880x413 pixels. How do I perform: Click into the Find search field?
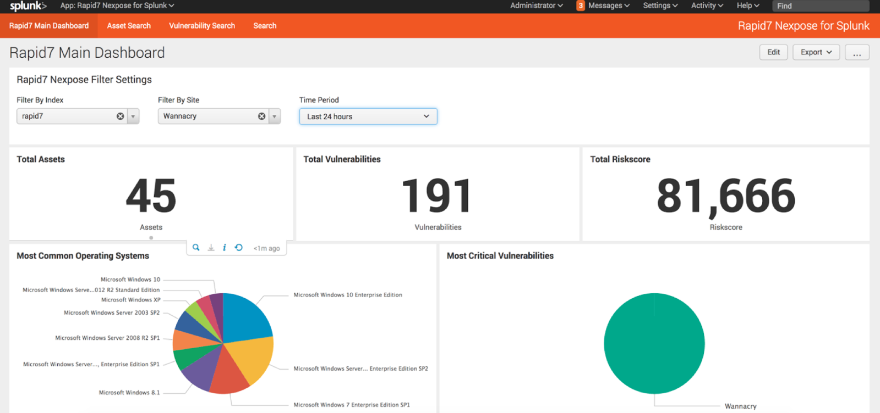tap(820, 6)
